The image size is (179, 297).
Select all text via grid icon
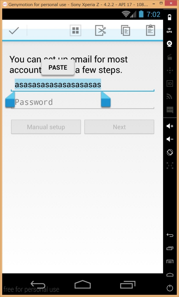point(75,30)
